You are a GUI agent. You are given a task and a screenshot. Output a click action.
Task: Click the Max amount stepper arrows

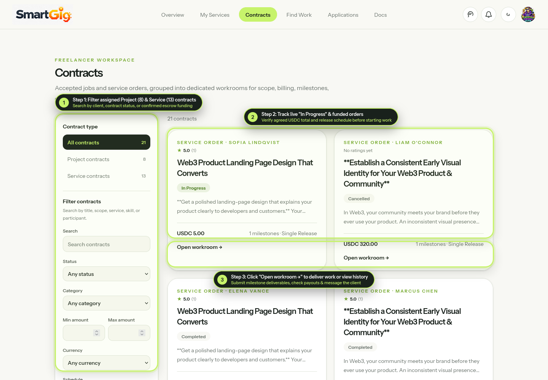tap(142, 333)
